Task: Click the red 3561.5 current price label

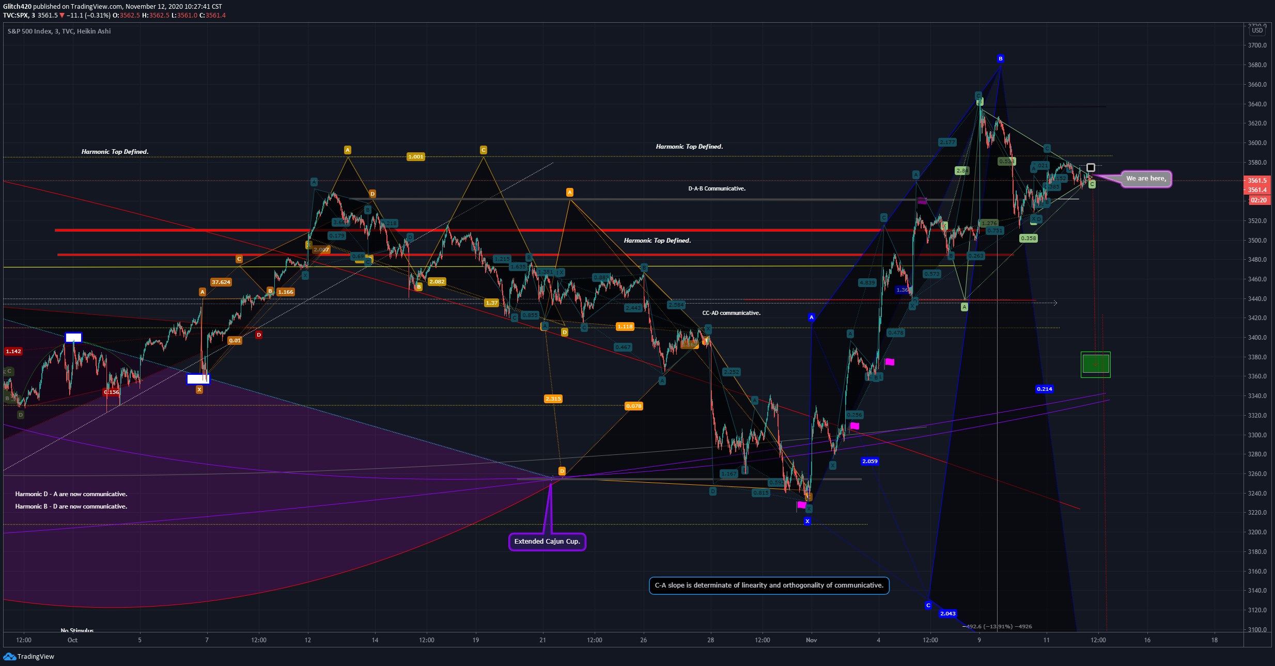Action: coord(1257,181)
